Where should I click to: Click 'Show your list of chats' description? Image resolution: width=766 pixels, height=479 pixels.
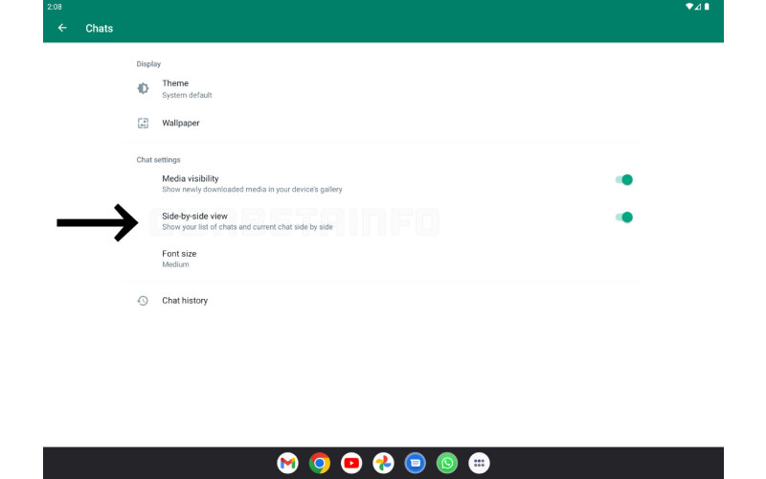click(247, 227)
